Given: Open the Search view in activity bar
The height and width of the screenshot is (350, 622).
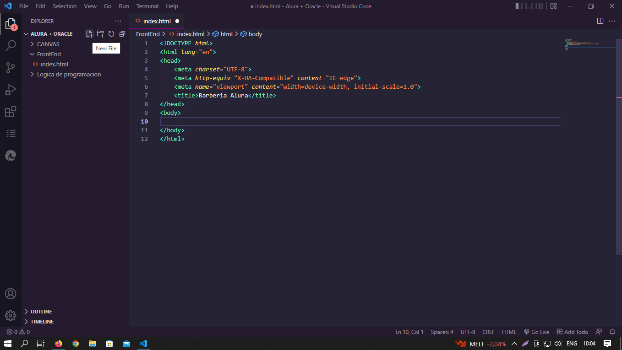Looking at the screenshot, I should [11, 46].
